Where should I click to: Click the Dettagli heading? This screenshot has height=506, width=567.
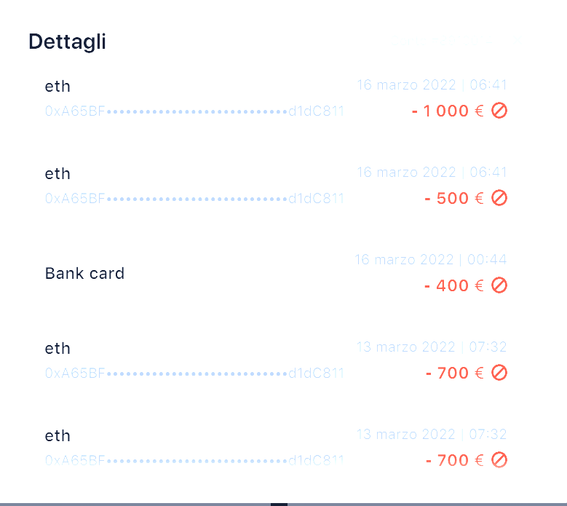tap(67, 42)
